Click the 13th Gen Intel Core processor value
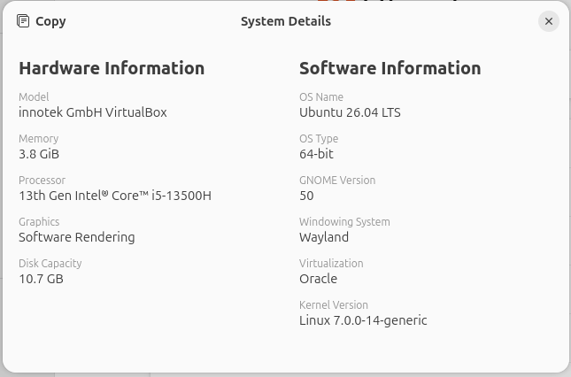571x377 pixels. pyautogui.click(x=114, y=196)
